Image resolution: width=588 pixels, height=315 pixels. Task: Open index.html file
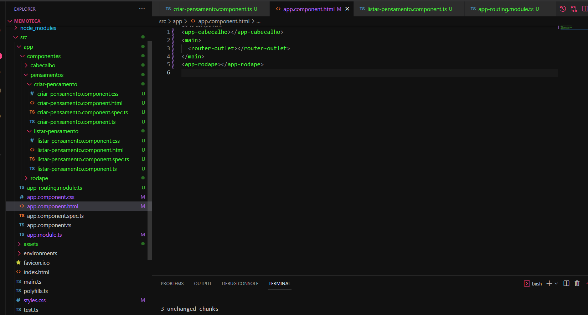[36, 272]
